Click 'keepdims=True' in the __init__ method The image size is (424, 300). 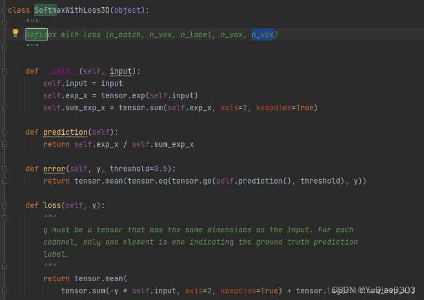coord(285,108)
